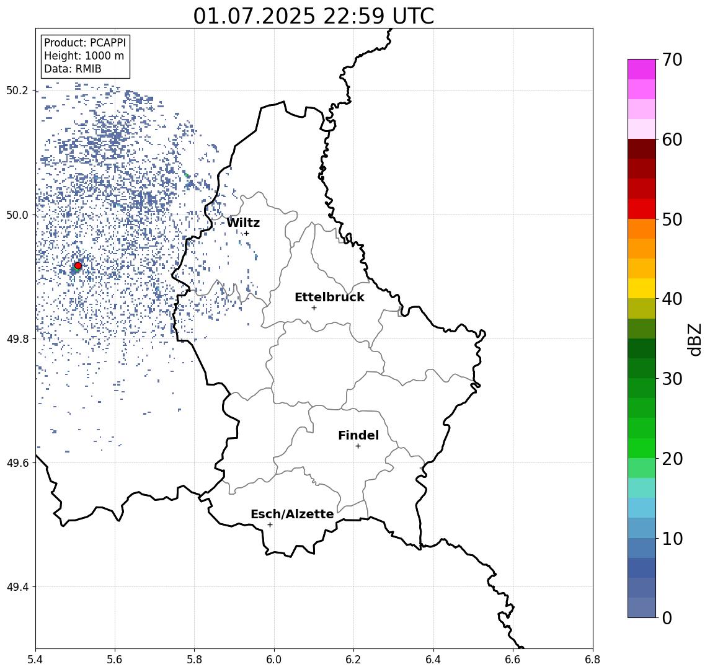This screenshot has width=710, height=672.
Task: Click the latitude tick label '49.4'
Action: point(17,587)
